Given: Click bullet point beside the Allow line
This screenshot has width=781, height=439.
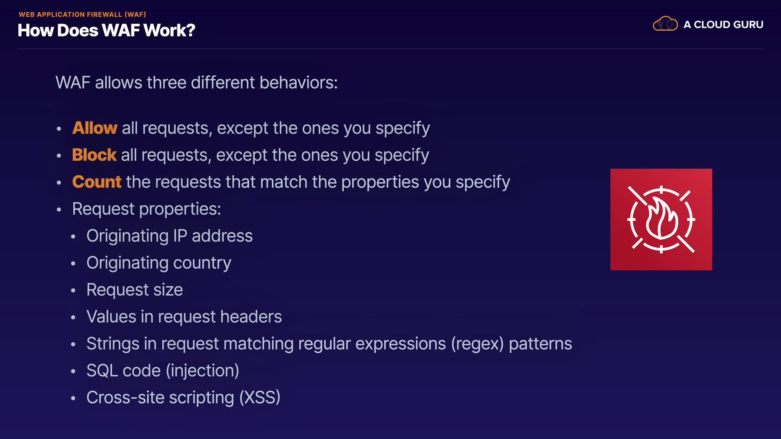Looking at the screenshot, I should [x=59, y=129].
